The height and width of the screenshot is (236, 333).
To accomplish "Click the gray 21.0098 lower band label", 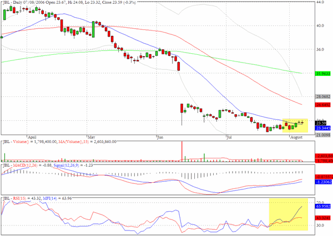I will point(323,135).
